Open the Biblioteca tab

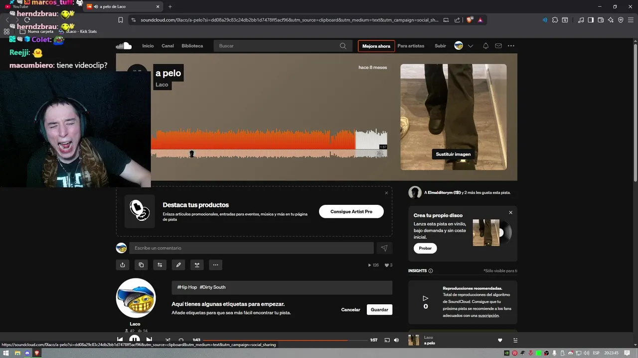click(192, 46)
